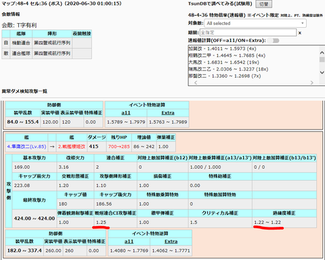Click post-cap firepower 186.56
Screen dimensions: 325x260
(x=104, y=204)
